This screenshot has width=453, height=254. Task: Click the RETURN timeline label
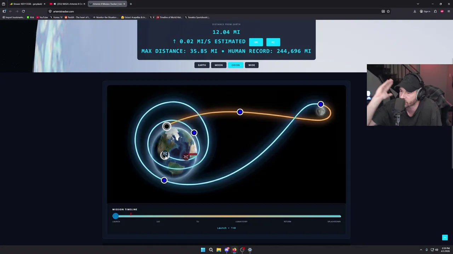tap(287, 222)
